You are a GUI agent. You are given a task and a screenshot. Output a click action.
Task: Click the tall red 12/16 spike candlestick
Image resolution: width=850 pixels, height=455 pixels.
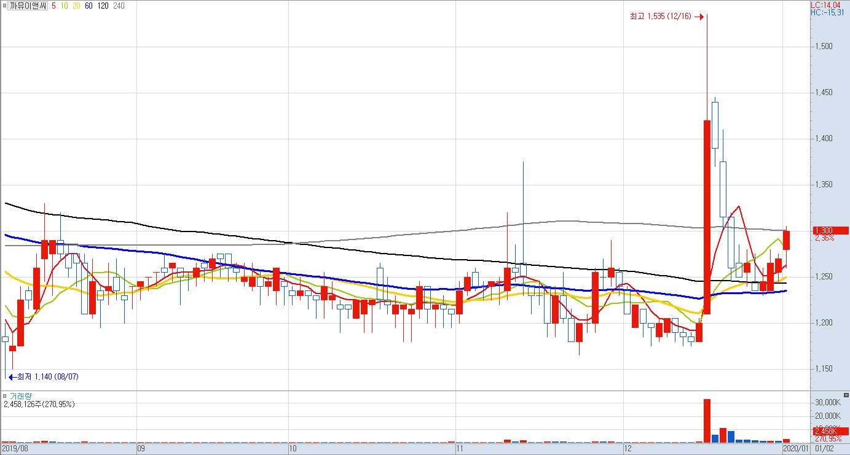click(x=707, y=217)
